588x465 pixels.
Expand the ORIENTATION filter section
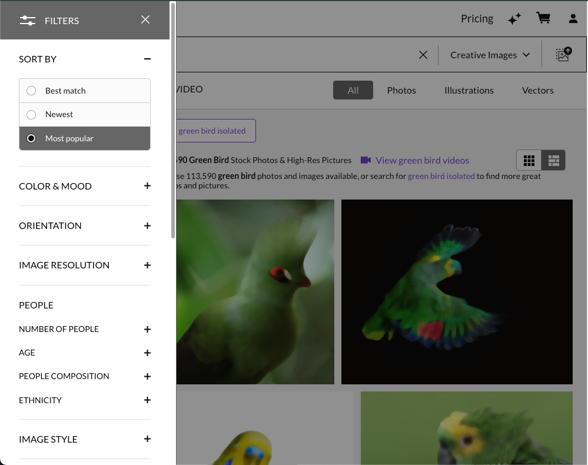point(147,225)
